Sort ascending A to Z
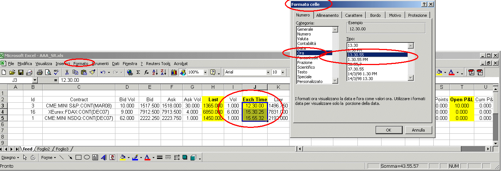Image resolution: width=502 pixels, height=171 pixels. [x=155, y=72]
